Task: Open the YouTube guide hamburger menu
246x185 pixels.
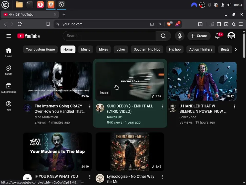Action: 9,36
